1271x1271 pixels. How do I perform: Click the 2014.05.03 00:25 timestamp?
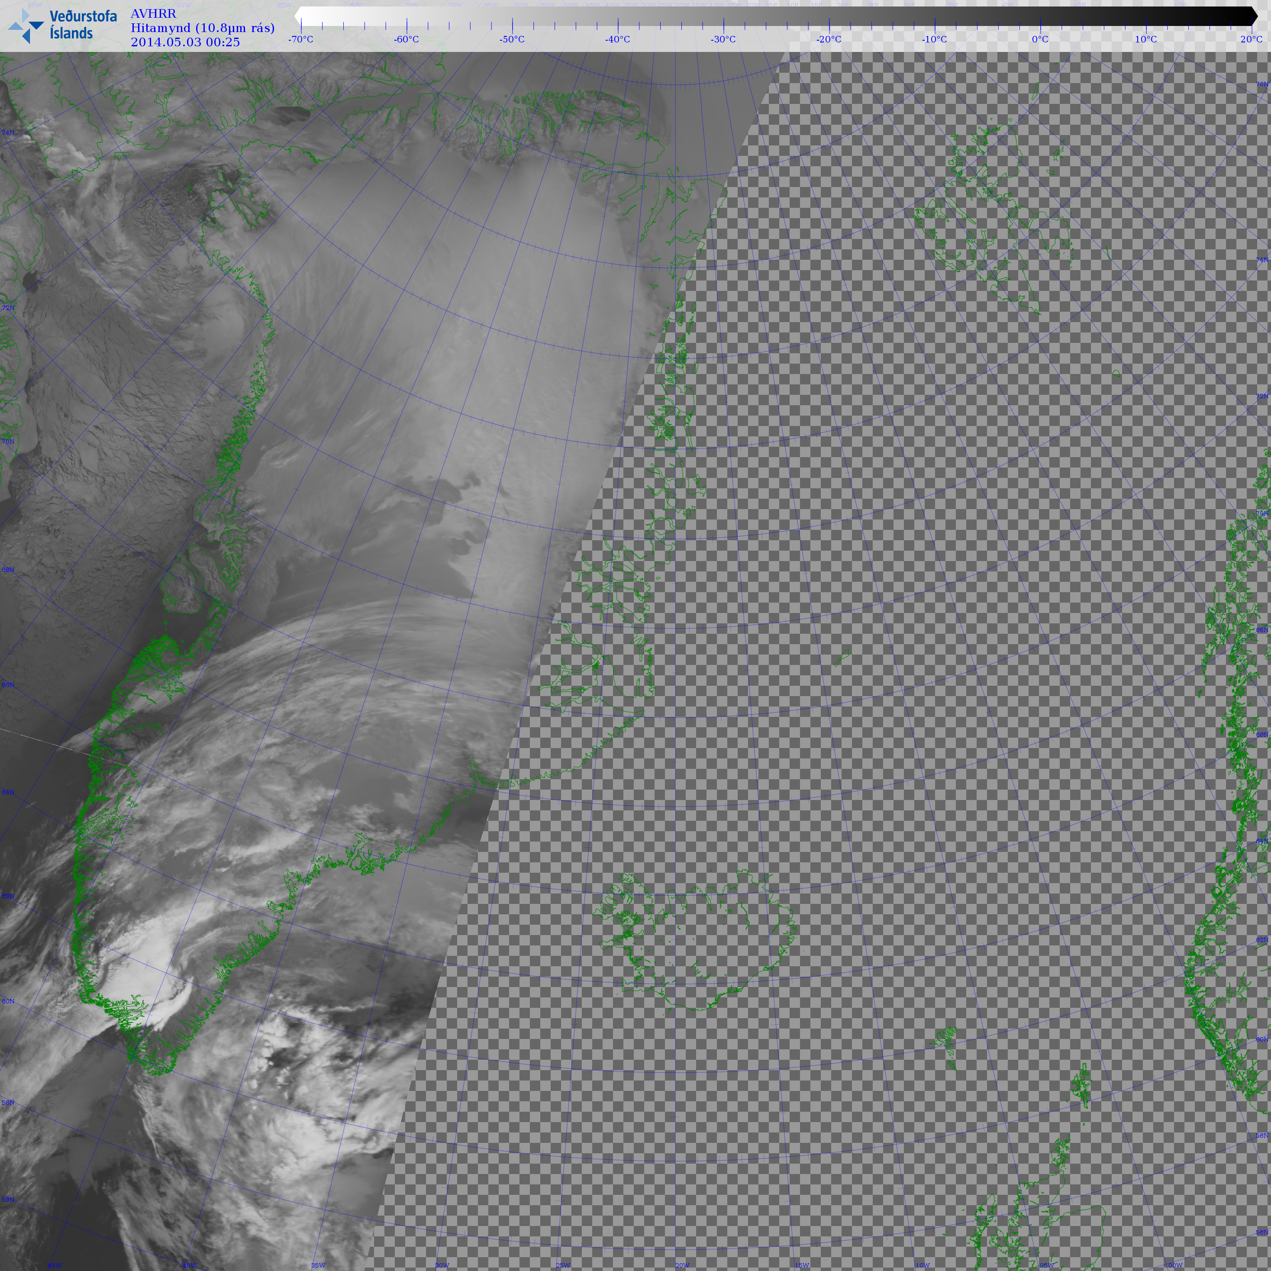(185, 42)
